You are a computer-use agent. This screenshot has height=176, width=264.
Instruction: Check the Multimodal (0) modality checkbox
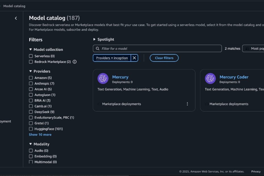[31, 162]
